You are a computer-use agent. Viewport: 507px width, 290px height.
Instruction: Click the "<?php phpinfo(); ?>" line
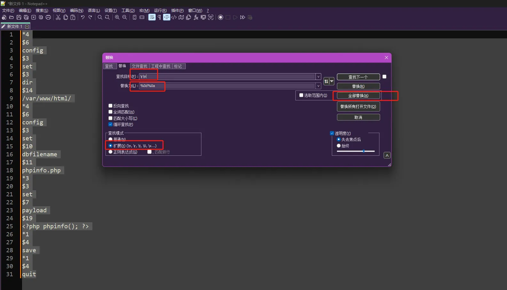point(56,226)
